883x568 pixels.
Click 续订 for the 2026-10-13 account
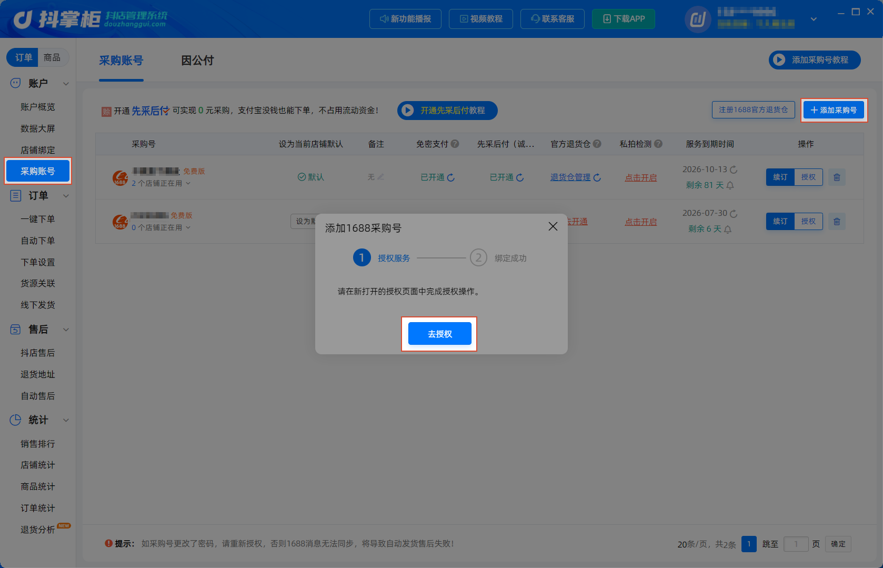coord(780,177)
